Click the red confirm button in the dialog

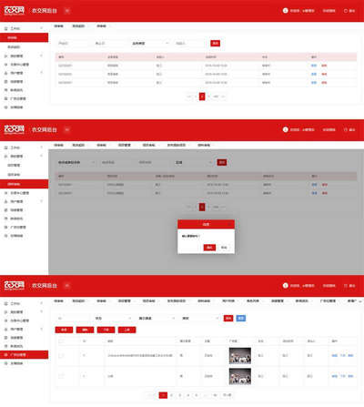click(x=209, y=248)
